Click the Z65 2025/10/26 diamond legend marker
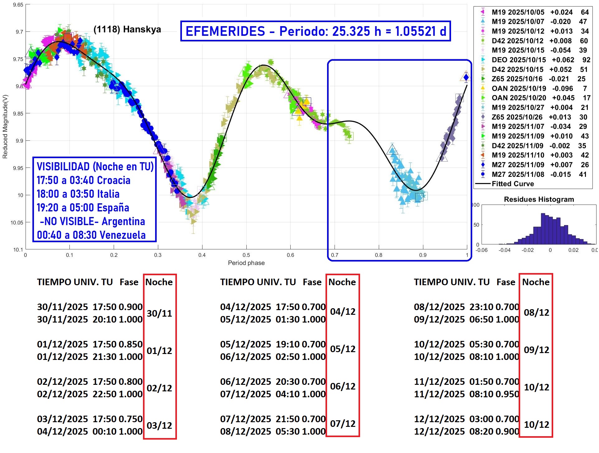599x453 pixels. [x=483, y=117]
